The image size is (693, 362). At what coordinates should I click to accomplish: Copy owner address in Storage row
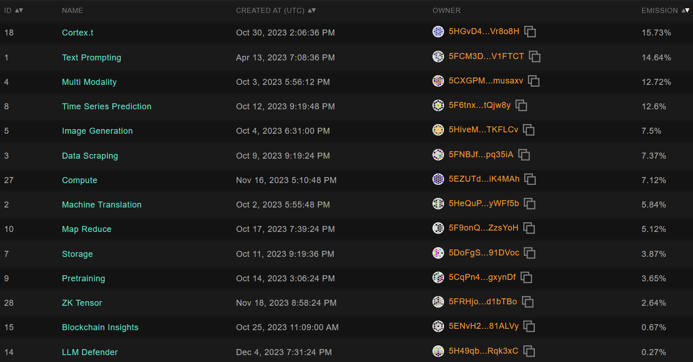530,253
